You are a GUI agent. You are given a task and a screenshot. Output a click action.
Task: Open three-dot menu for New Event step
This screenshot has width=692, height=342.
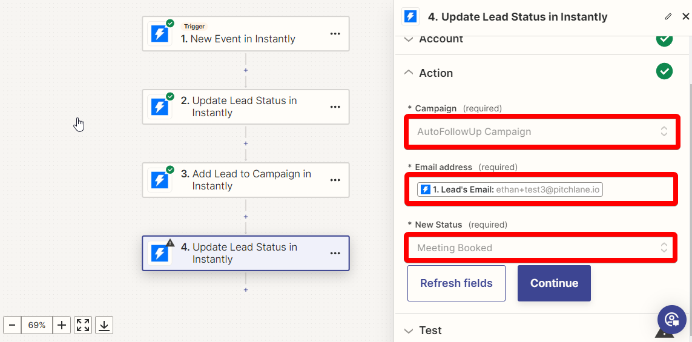[x=335, y=33]
